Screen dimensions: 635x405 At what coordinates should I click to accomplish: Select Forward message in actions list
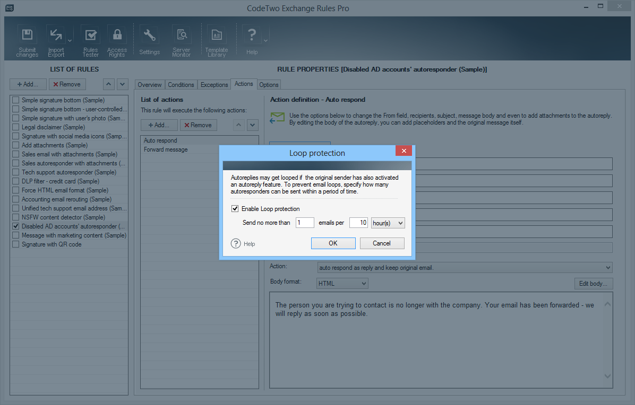pos(166,149)
